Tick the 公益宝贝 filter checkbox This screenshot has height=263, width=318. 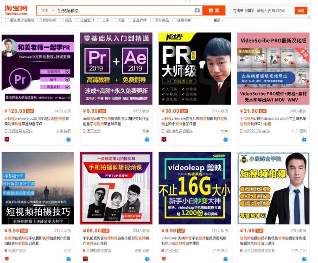(x=77, y=20)
